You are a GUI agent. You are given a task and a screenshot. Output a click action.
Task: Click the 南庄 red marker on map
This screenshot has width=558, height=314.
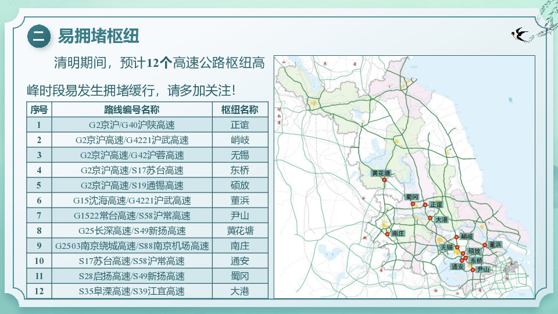click(x=388, y=234)
